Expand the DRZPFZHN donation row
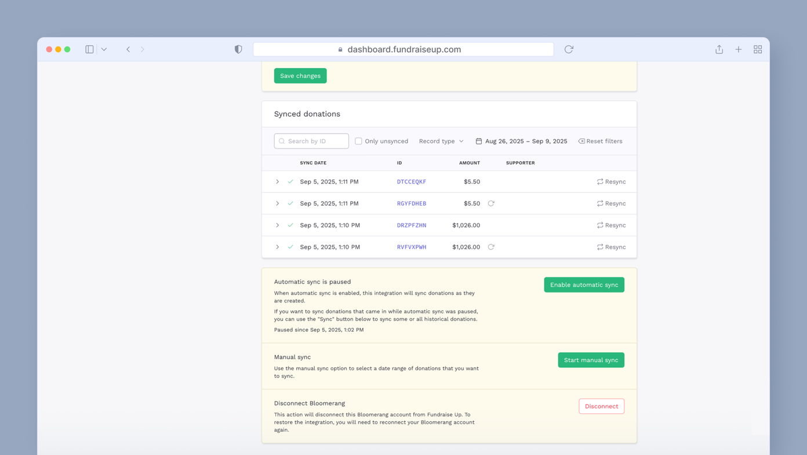 [x=277, y=225]
